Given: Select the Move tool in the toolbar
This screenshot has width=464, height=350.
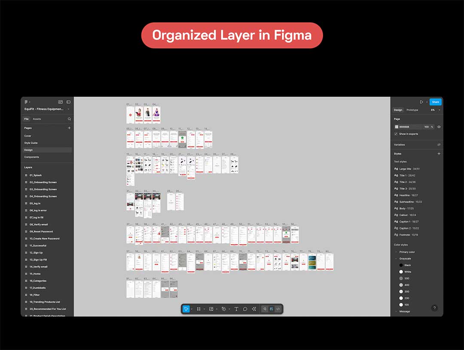Looking at the screenshot, I should click(186, 309).
